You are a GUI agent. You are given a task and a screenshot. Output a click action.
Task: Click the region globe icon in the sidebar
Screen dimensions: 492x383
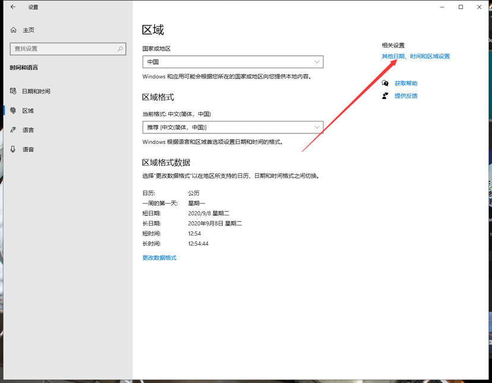[13, 110]
